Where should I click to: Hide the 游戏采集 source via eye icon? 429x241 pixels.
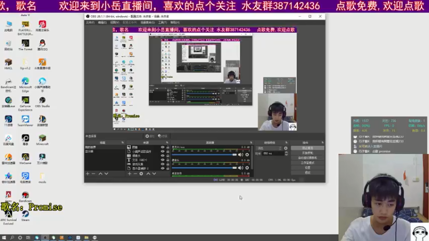162,164
